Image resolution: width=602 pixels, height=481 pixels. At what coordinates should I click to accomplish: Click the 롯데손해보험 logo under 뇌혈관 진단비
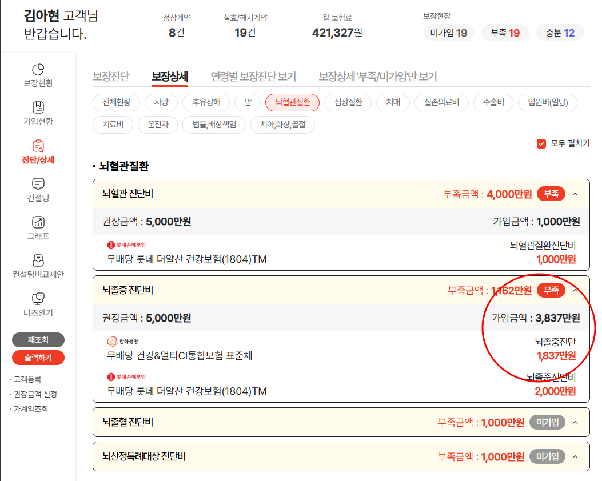126,245
